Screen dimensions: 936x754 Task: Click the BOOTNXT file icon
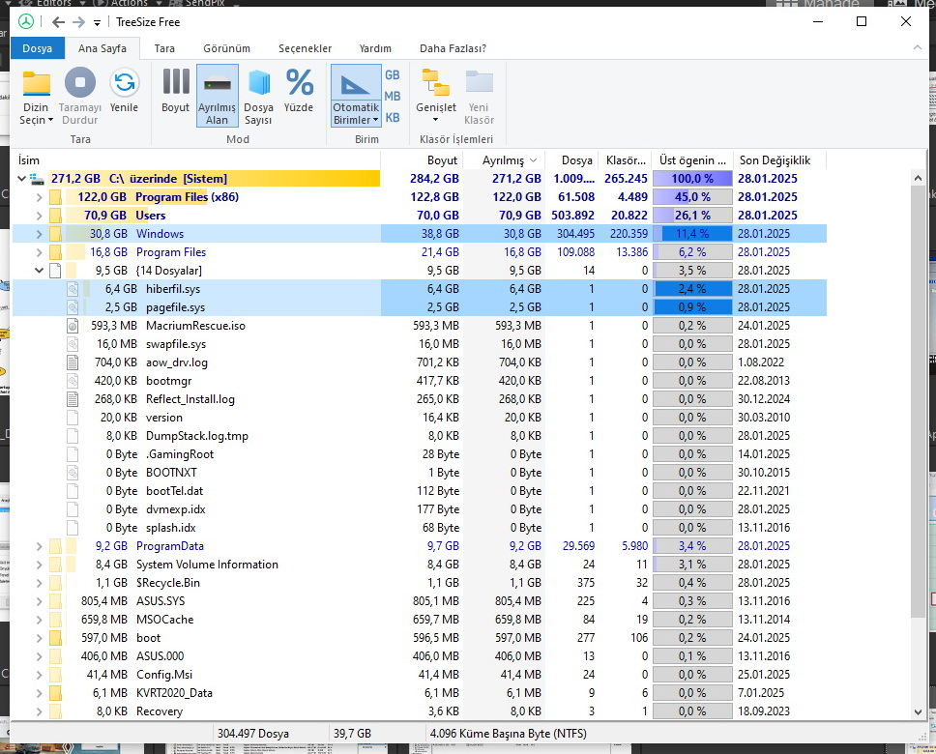point(73,473)
